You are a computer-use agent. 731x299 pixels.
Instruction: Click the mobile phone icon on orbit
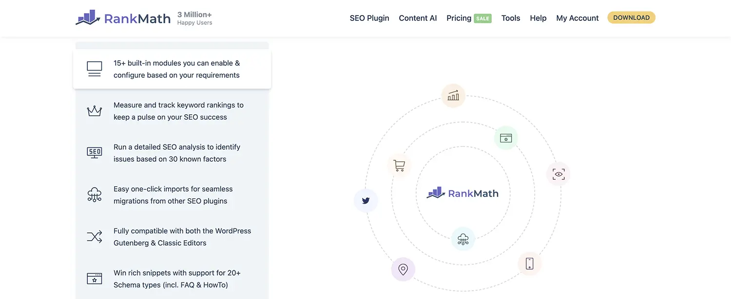530,264
